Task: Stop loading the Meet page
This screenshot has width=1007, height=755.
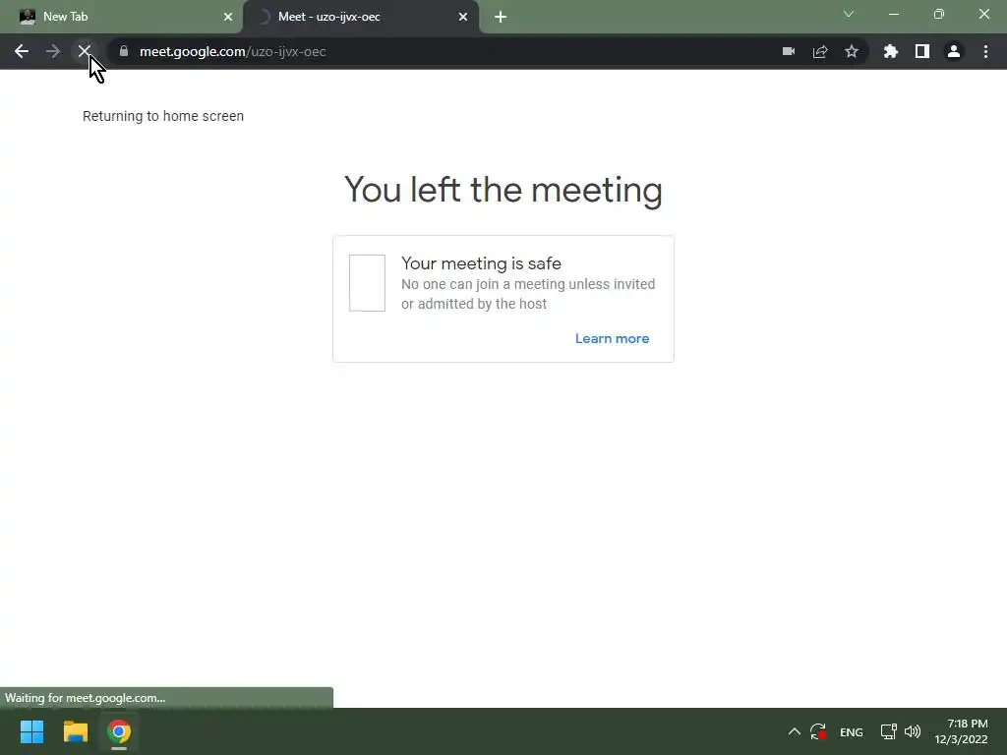Action: coord(85,51)
